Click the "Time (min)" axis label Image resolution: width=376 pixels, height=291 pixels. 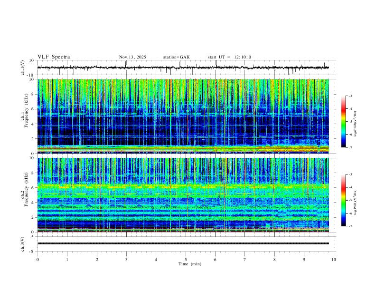pos(190,264)
